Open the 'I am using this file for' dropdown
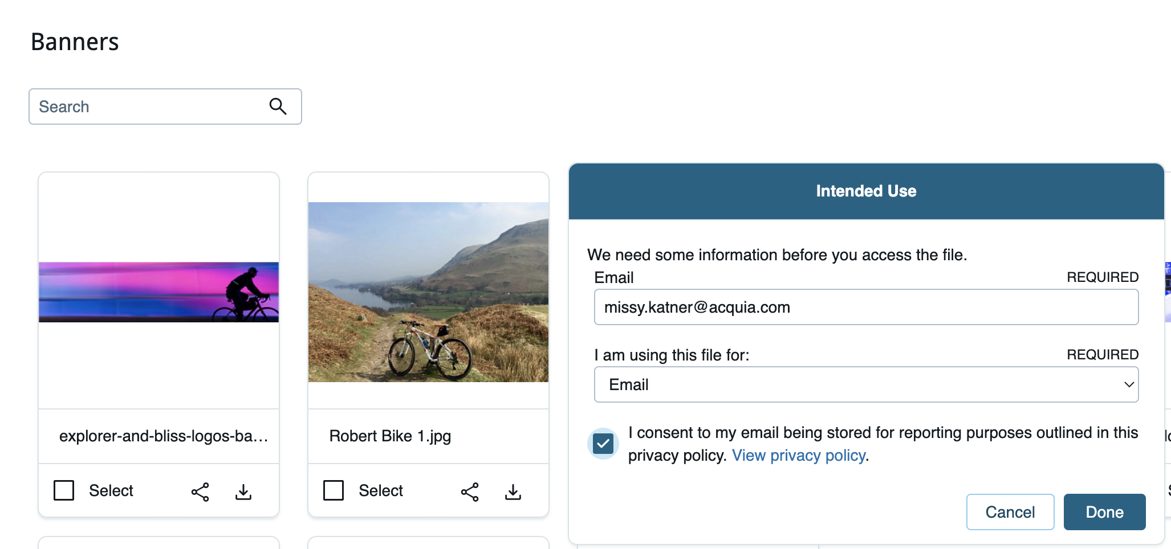This screenshot has height=549, width=1171. pyautogui.click(x=866, y=384)
